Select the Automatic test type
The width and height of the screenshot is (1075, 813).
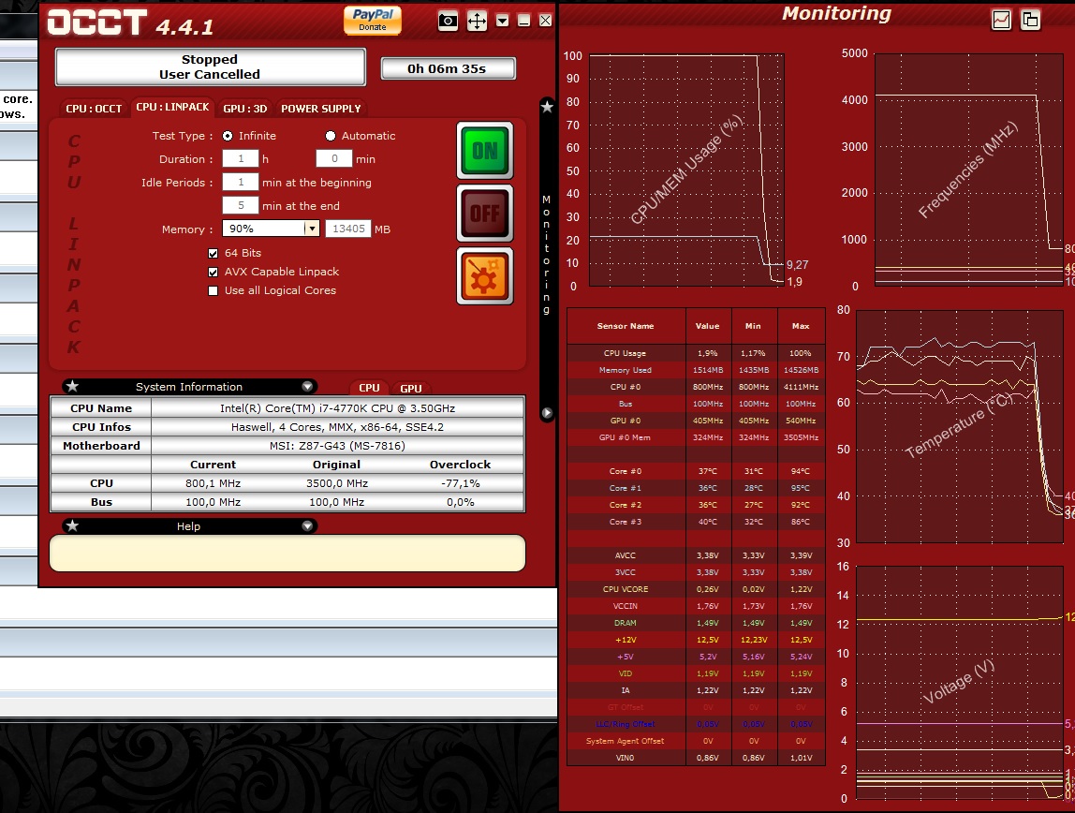pyautogui.click(x=331, y=136)
